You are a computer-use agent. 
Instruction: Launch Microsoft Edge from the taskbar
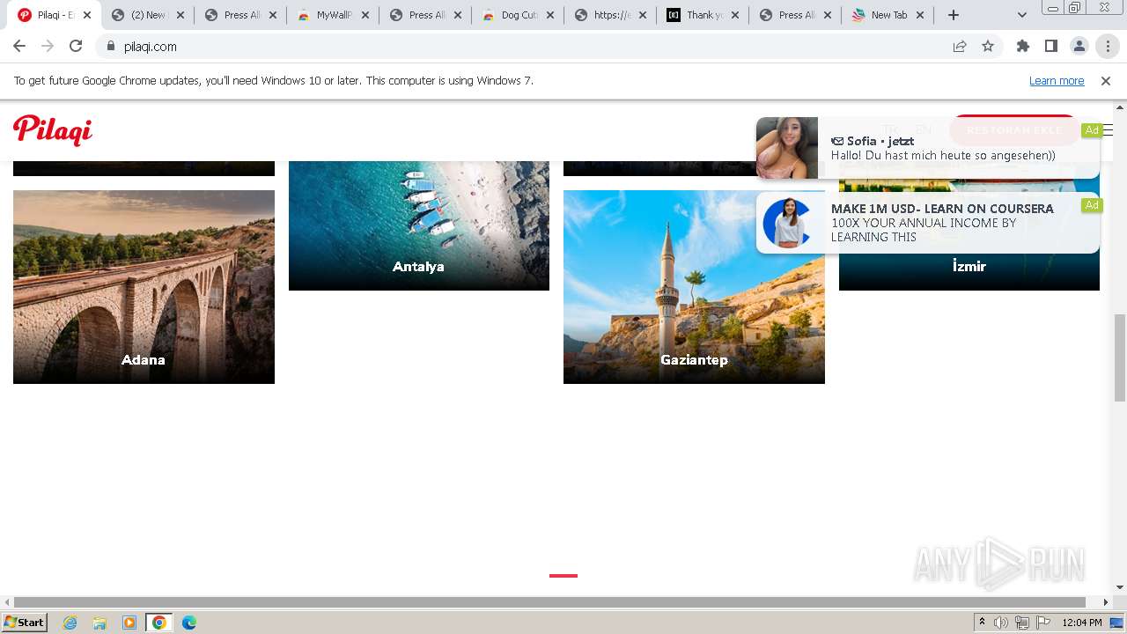tap(189, 623)
